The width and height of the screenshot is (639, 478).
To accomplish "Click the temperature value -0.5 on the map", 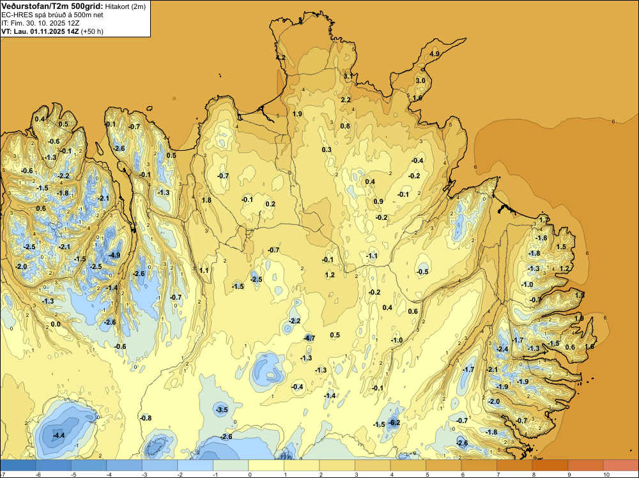I will point(422,272).
